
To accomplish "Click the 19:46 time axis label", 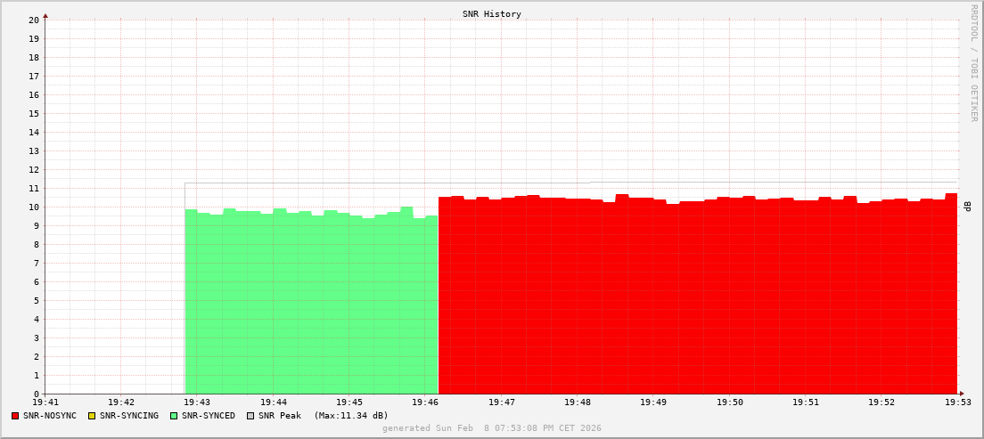I will tap(425, 402).
